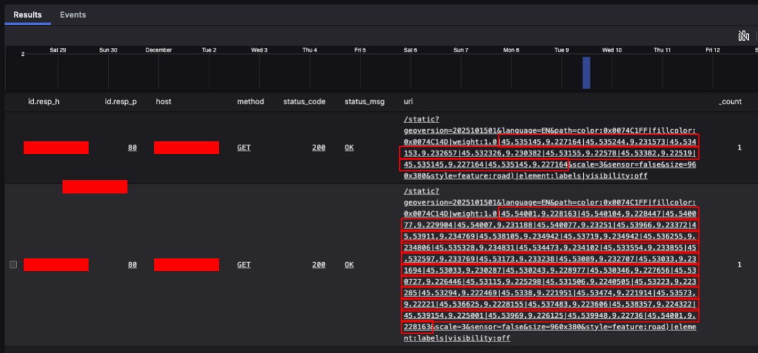
Task: Select the Results tab
Action: point(28,15)
